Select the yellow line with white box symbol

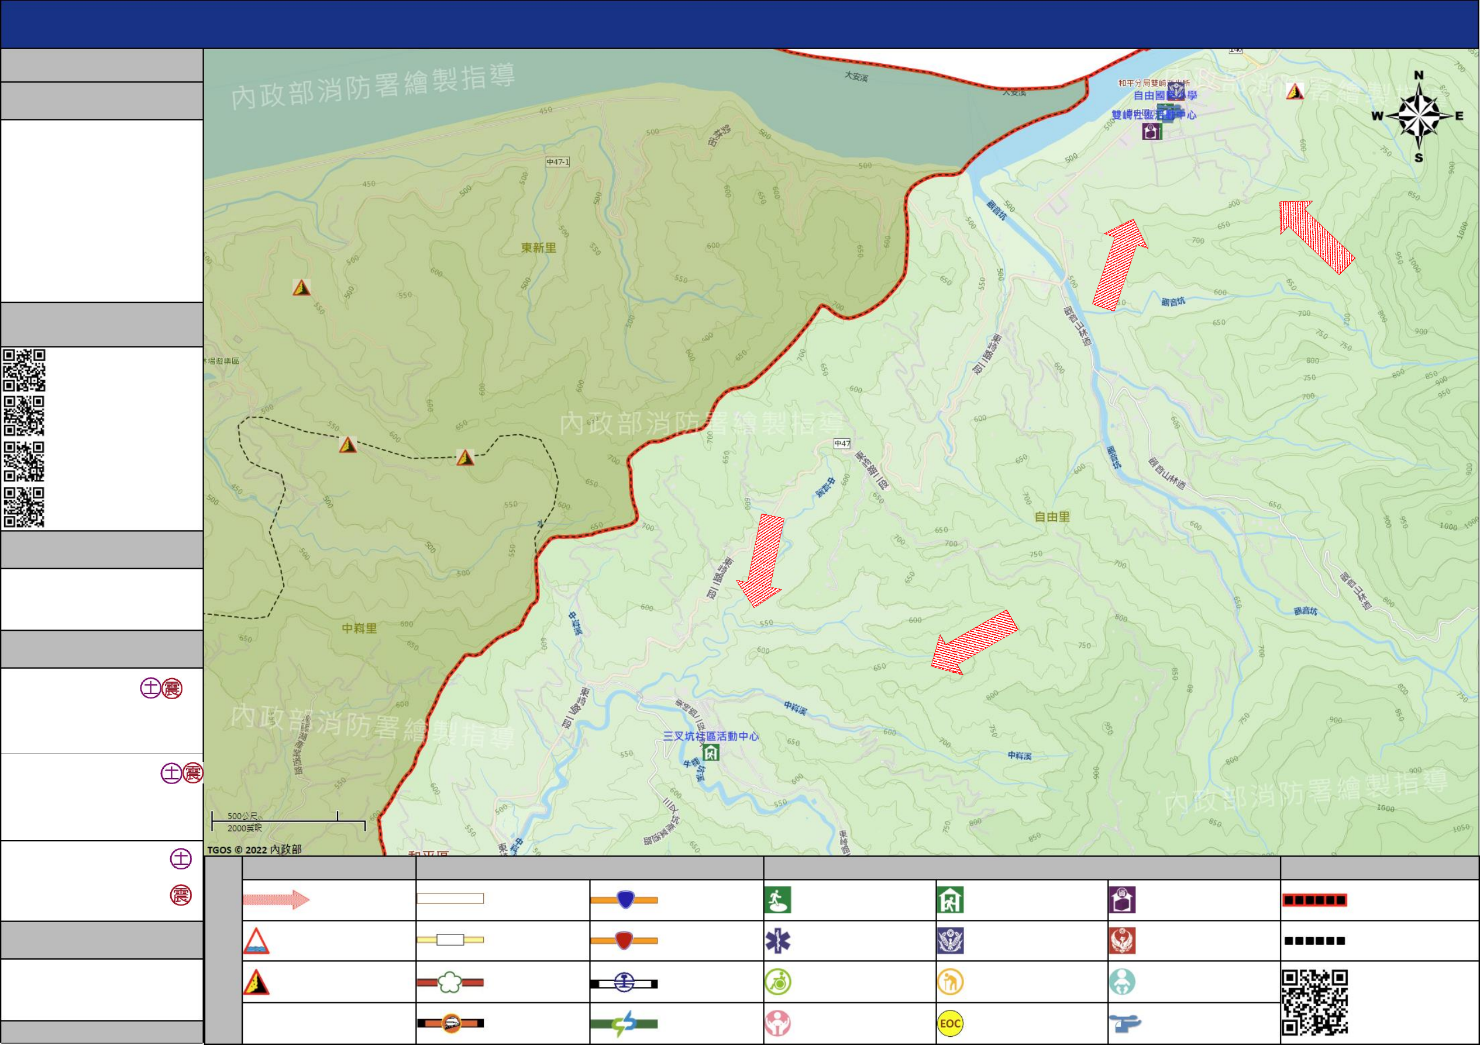(450, 940)
